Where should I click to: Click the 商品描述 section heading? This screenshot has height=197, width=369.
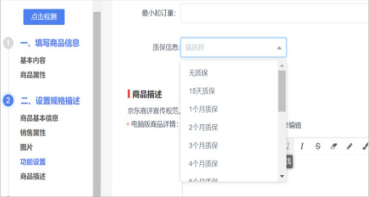(x=147, y=94)
